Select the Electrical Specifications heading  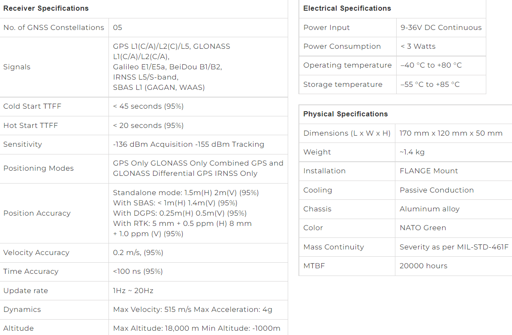(x=347, y=9)
